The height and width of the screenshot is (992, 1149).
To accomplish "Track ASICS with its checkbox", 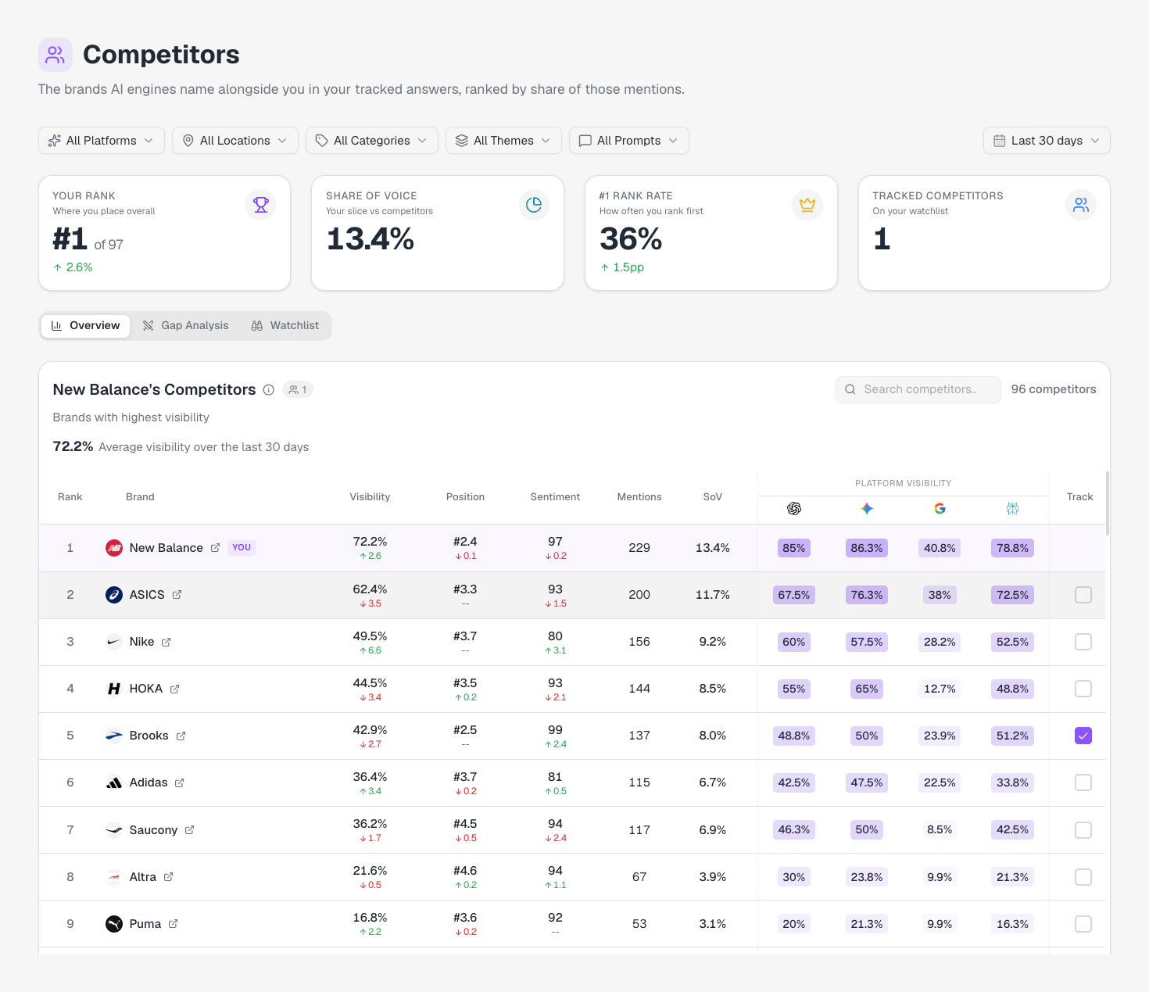I will (1083, 595).
